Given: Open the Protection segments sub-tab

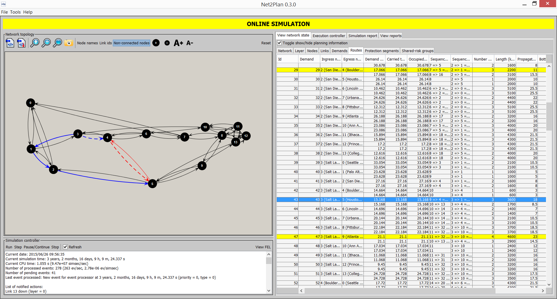Looking at the screenshot, I should pos(382,51).
